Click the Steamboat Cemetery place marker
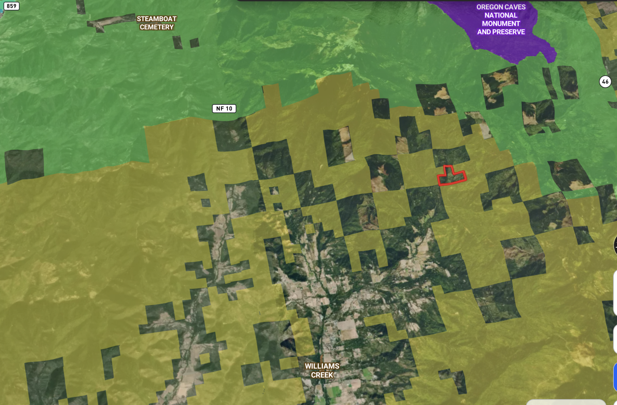This screenshot has height=405, width=617. 157,23
